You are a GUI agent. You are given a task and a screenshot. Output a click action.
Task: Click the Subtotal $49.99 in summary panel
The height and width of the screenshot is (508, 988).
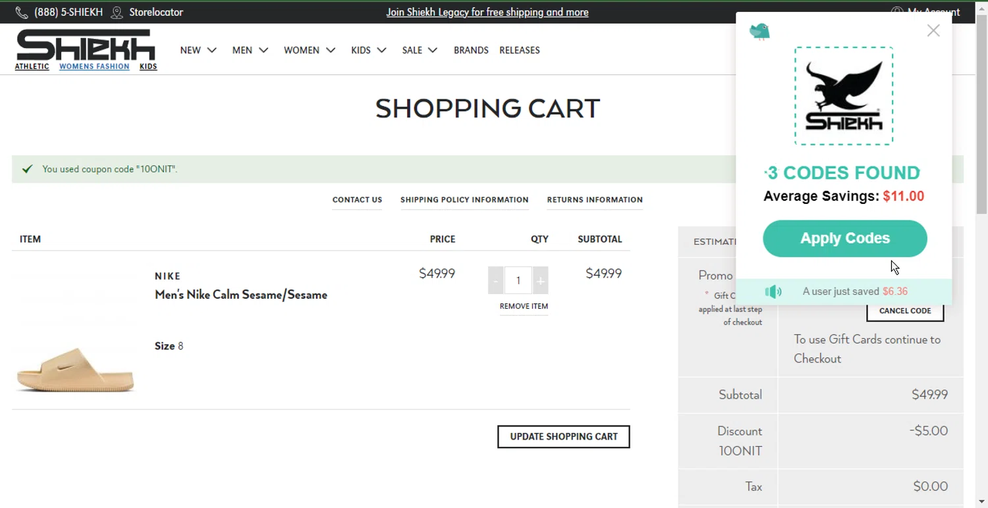click(x=929, y=395)
